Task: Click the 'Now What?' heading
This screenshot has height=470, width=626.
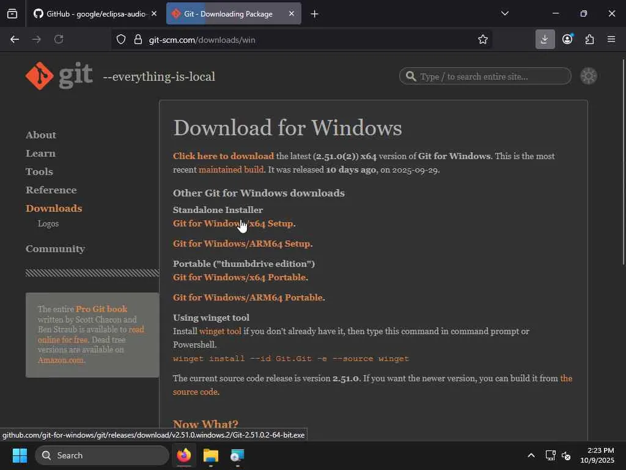Action: 205,424
